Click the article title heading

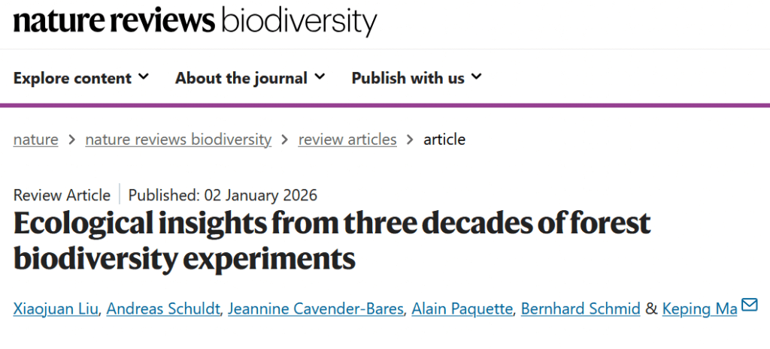[332, 240]
